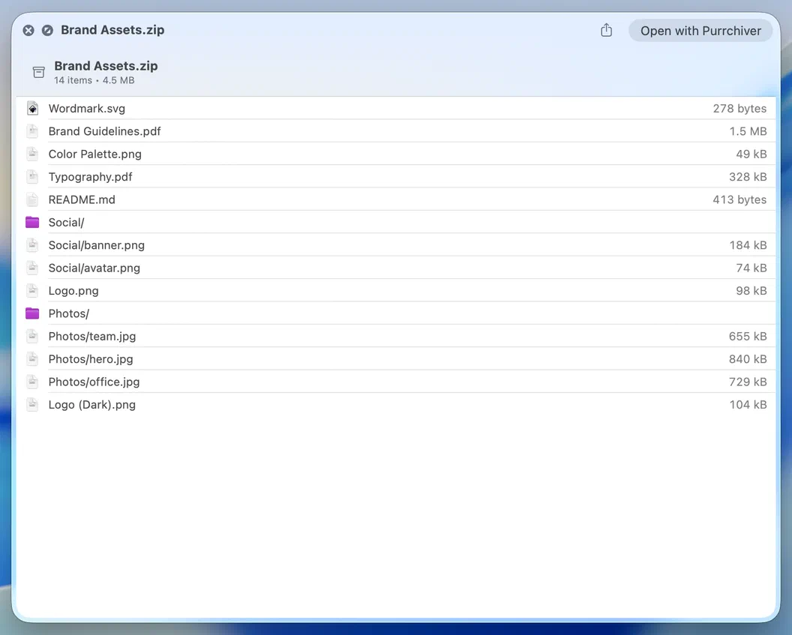Select the Logo.png file name
The width and height of the screenshot is (792, 635).
tap(73, 291)
